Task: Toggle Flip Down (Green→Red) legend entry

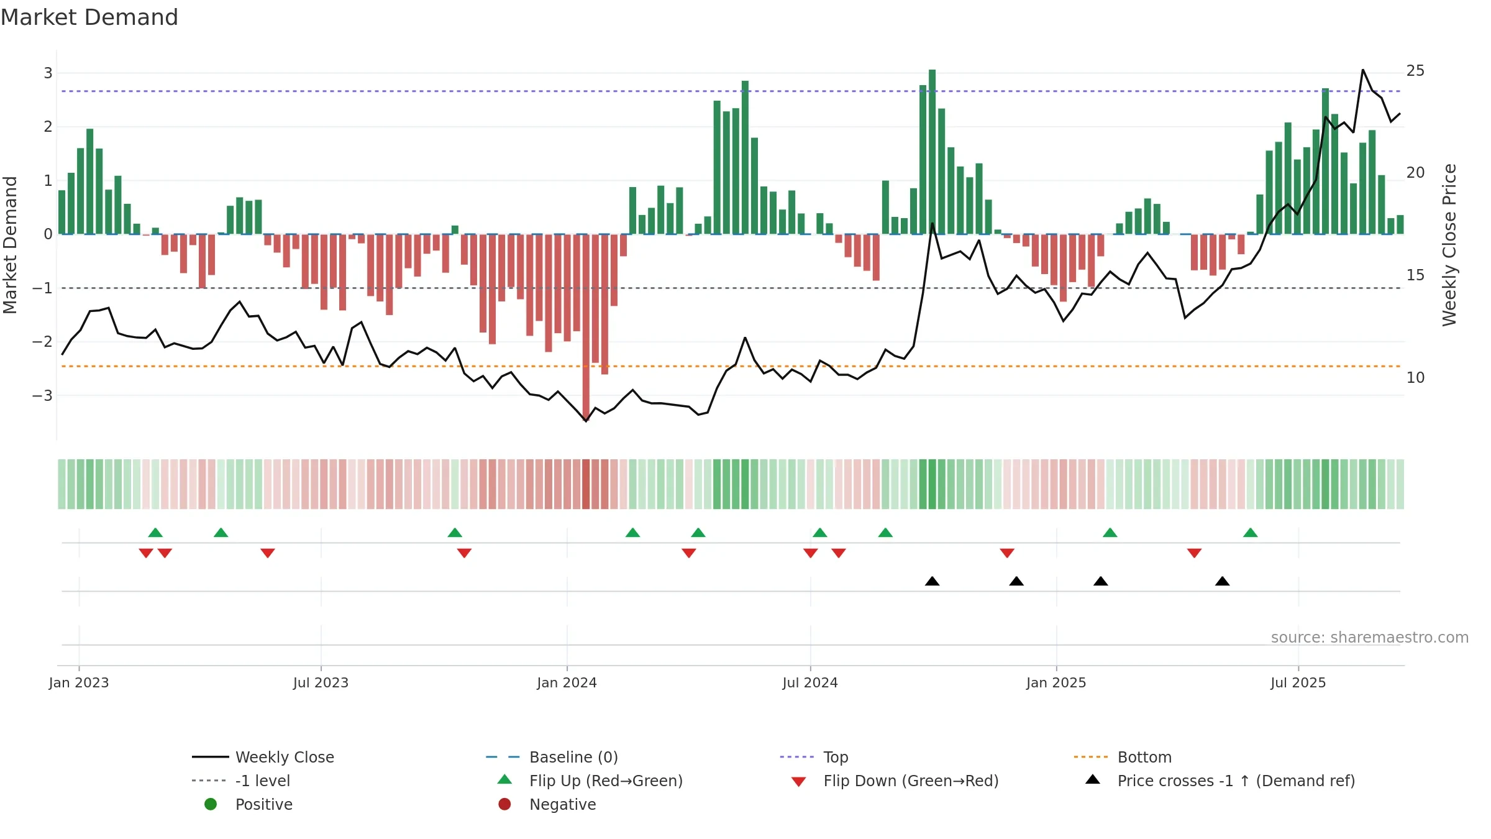Action: tap(895, 781)
